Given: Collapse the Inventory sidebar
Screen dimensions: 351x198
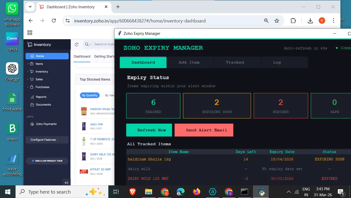Looking at the screenshot, I should click(66, 182).
